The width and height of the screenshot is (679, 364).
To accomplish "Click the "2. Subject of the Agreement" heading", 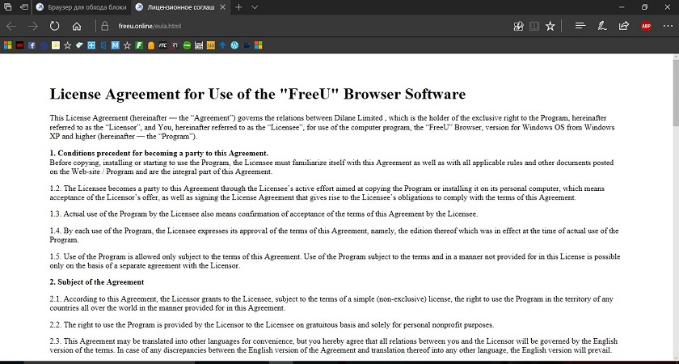I will point(96,282).
